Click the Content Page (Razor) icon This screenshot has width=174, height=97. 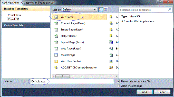coord(56,23)
